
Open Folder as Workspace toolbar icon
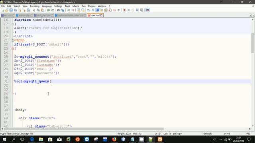point(114,10)
